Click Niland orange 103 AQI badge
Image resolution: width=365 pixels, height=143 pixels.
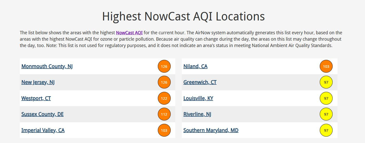click(326, 67)
